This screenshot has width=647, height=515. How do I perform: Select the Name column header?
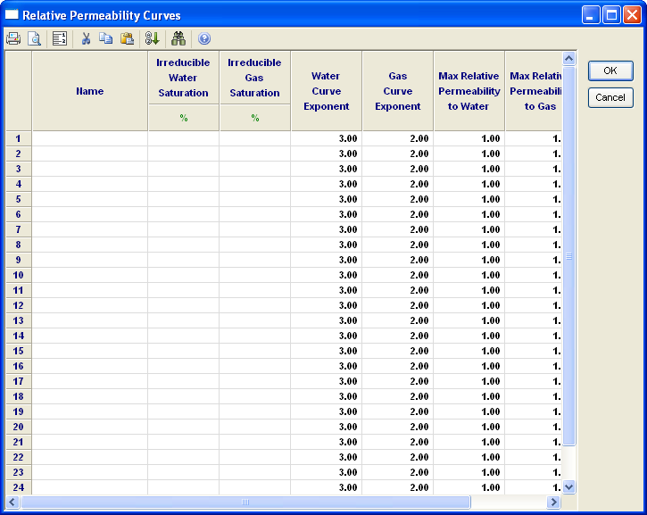pyautogui.click(x=90, y=91)
